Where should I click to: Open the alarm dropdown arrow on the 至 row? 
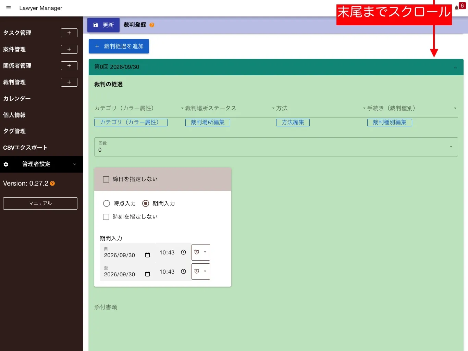pos(205,271)
